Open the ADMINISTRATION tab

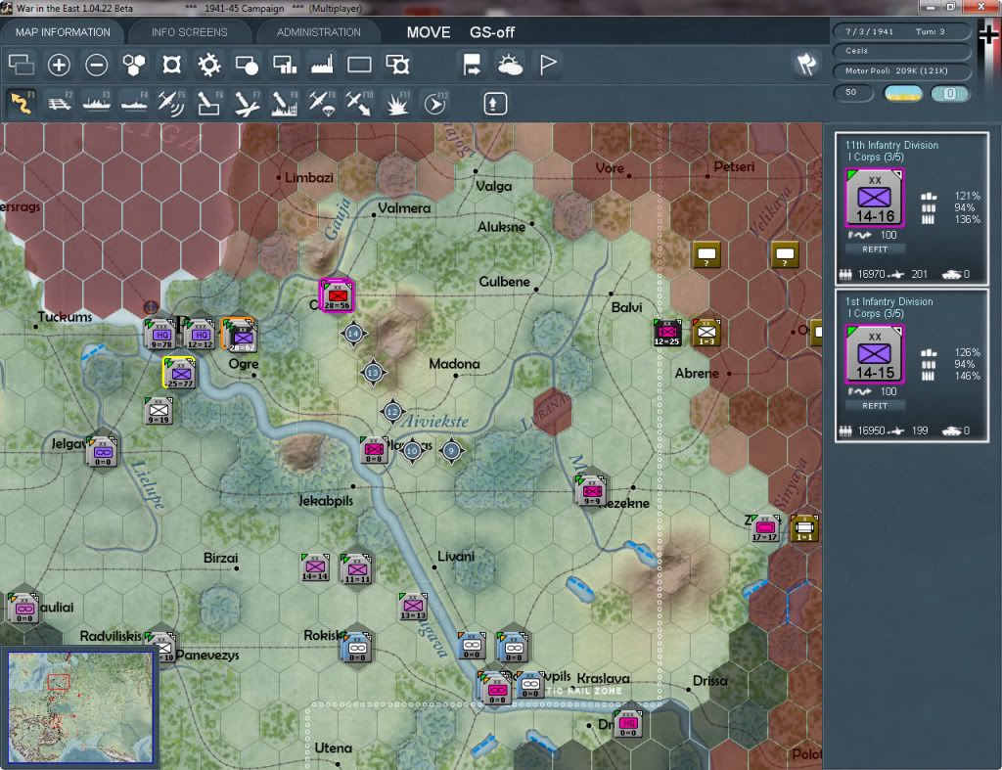[318, 32]
